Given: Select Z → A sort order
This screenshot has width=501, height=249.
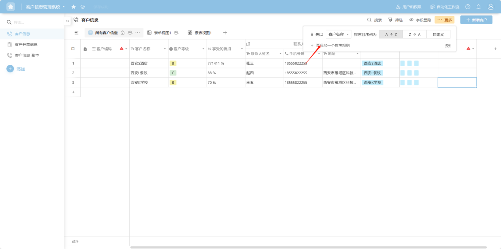Looking at the screenshot, I should [414, 34].
